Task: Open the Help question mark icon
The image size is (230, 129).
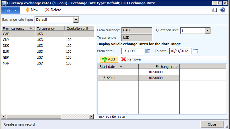Action: click(223, 10)
